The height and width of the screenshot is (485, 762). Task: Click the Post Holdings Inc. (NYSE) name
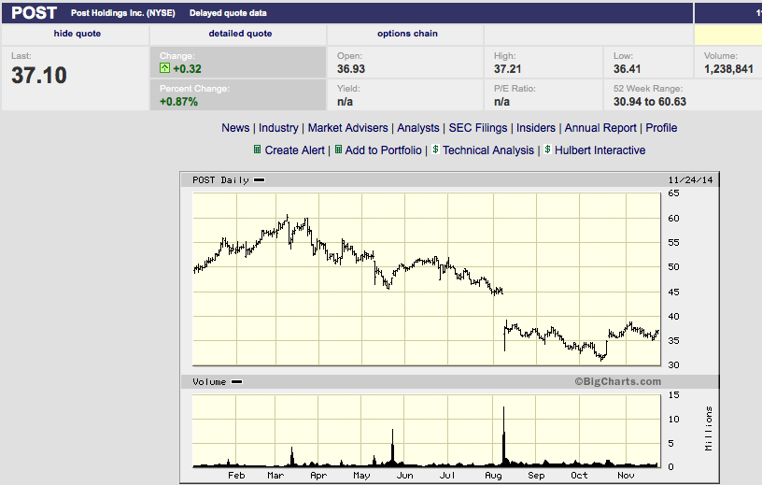pos(123,13)
